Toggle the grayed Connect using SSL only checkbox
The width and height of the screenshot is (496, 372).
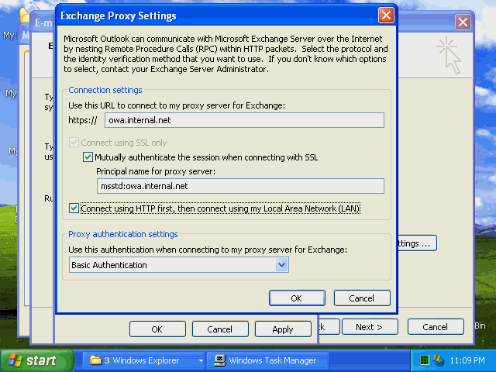pos(74,143)
